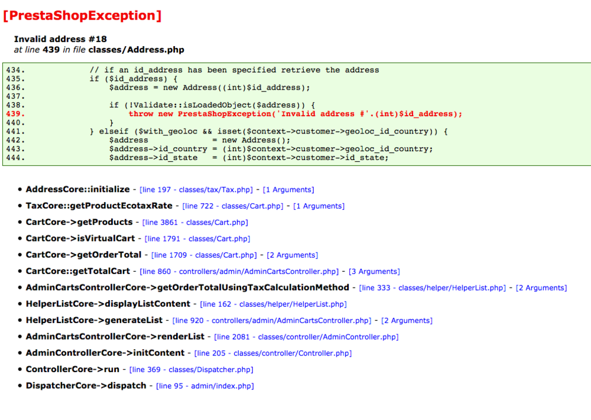Click 'AdminCartsControllerCore->getOrderTotalUsingTaxCalculationMethod' entry

pyautogui.click(x=187, y=288)
